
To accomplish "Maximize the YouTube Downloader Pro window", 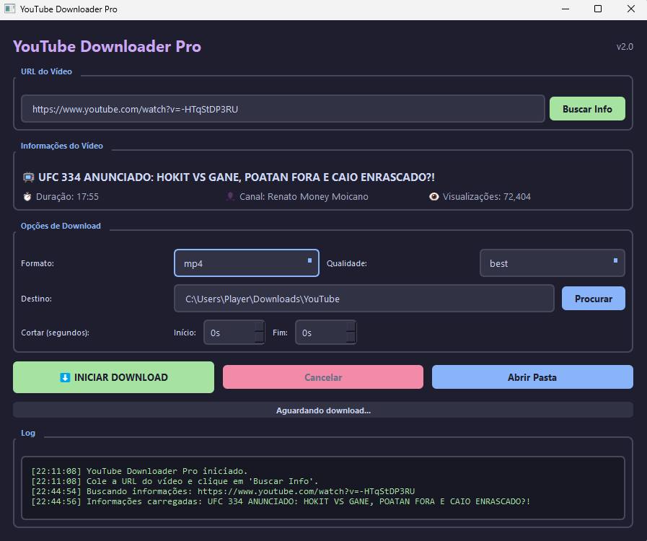I will pos(597,9).
